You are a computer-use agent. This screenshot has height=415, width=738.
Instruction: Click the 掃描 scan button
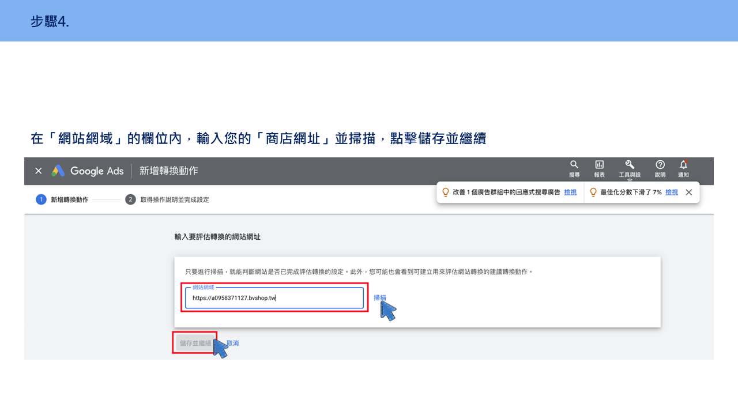(x=380, y=298)
